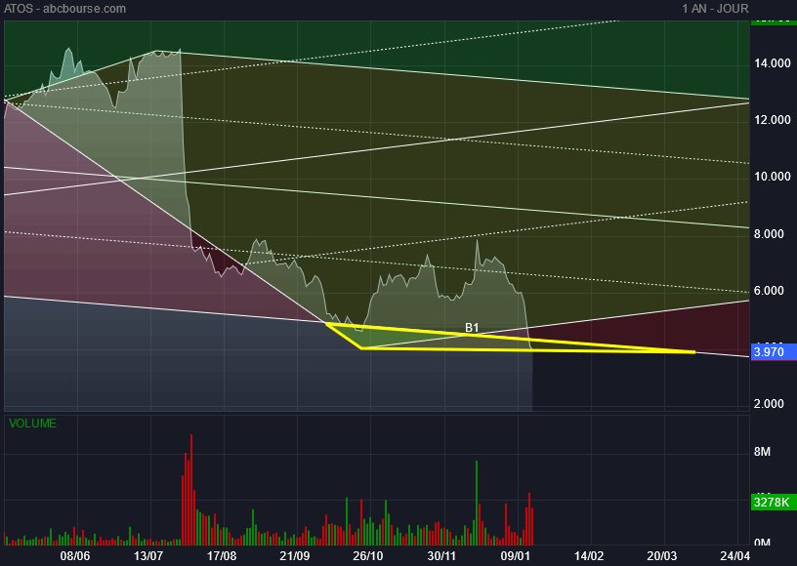Select the 20/03 date label
Viewport: 797px width, 566px height.
(662, 556)
